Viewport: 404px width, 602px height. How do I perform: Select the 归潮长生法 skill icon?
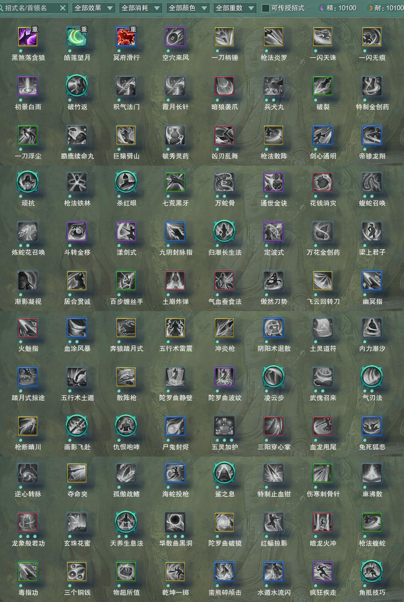click(224, 231)
